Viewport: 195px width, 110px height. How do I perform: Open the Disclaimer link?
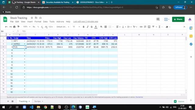point(139,97)
